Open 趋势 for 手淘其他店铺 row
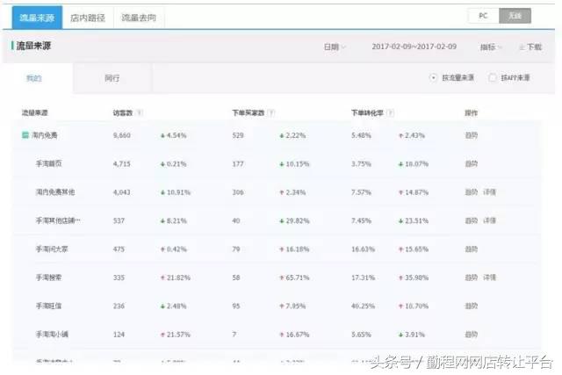 [x=472, y=220]
